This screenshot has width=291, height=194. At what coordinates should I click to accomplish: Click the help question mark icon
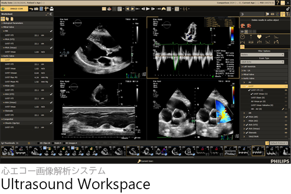point(277,3)
